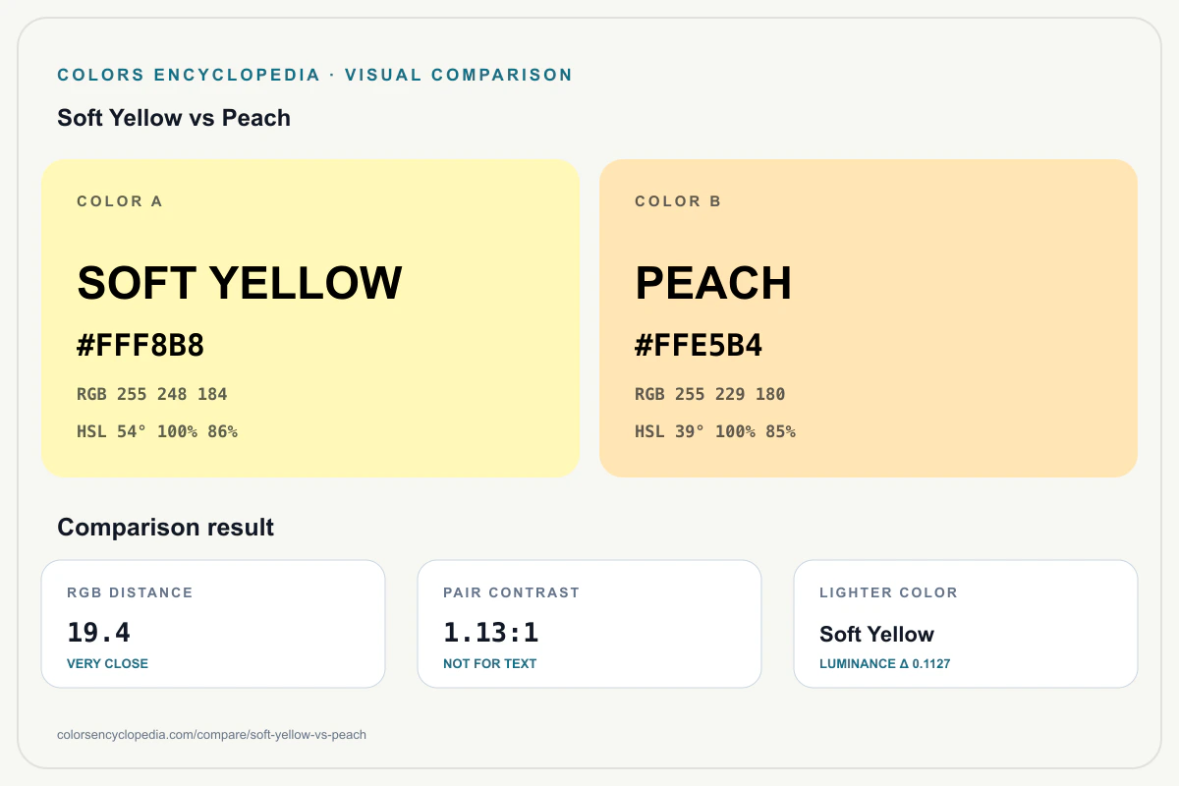1179x786 pixels.
Task: Open the RGB Distance result card
Action: coord(213,624)
